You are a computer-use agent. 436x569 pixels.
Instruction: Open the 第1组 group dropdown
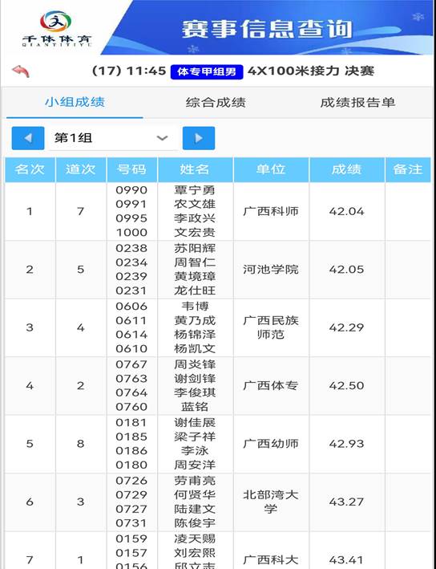pos(112,138)
